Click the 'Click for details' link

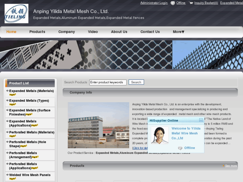(x=140, y=148)
